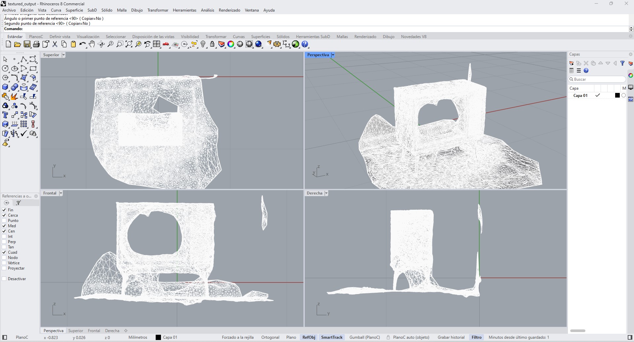Click the layer filter funnel icon

(x=623, y=63)
